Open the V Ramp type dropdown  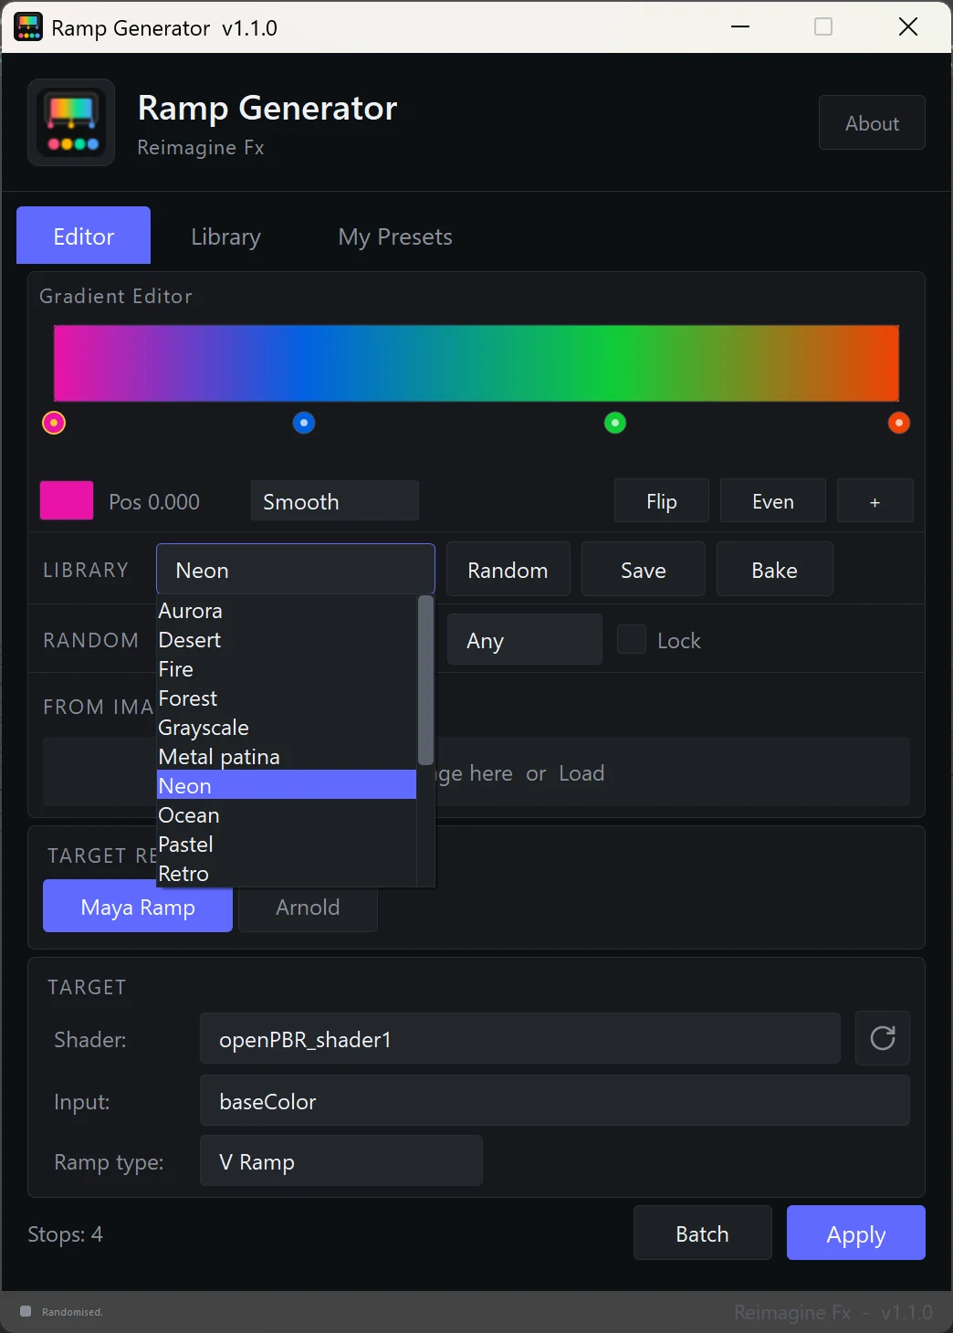coord(341,1161)
